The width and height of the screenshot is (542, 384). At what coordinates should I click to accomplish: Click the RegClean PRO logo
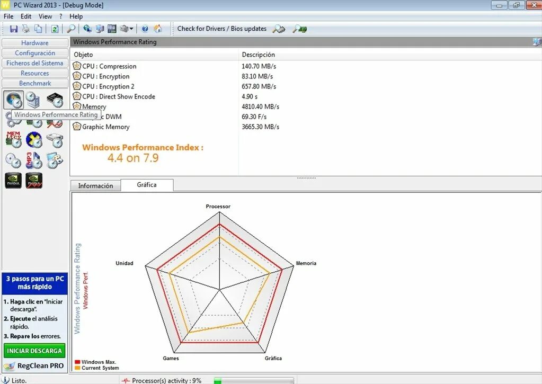click(34, 365)
